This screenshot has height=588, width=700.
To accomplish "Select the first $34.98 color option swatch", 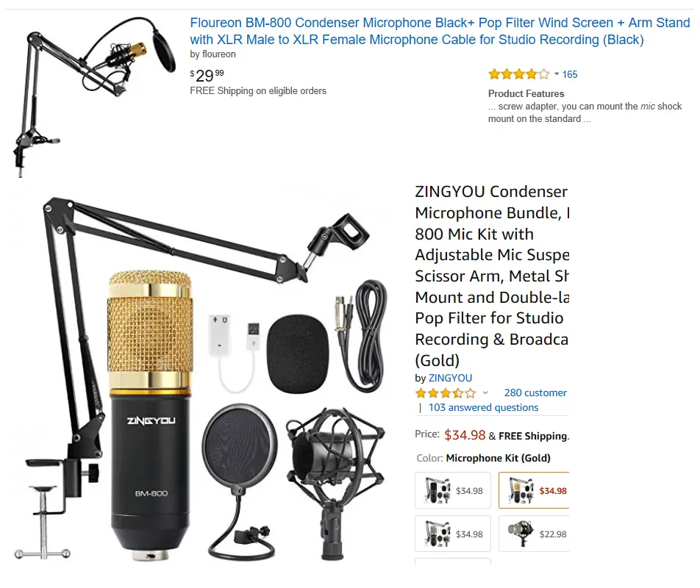I will point(453,490).
